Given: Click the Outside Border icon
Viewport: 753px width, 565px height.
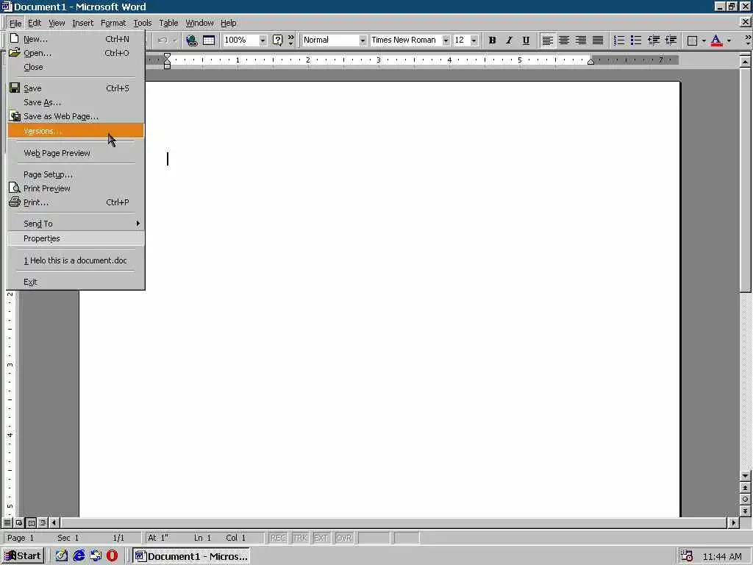Looking at the screenshot, I should coord(692,41).
